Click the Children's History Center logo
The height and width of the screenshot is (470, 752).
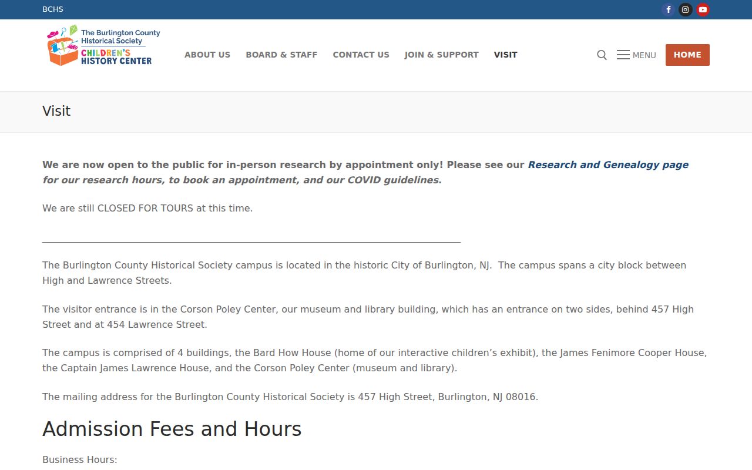(103, 45)
